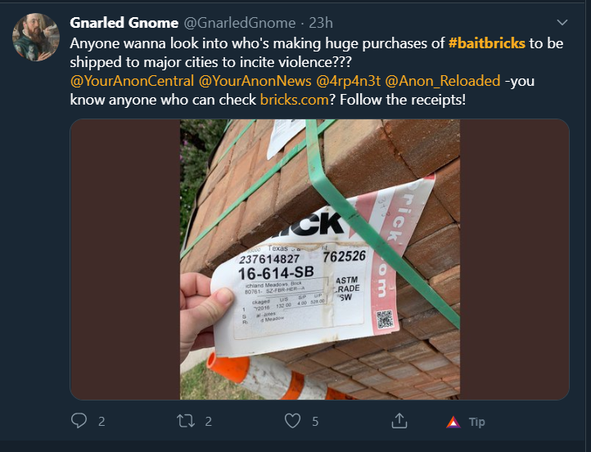Click the Tip label
This screenshot has height=452, width=591.
click(476, 423)
